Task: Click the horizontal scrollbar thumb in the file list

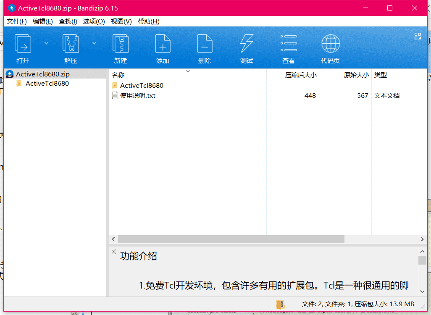Action: pyautogui.click(x=231, y=239)
